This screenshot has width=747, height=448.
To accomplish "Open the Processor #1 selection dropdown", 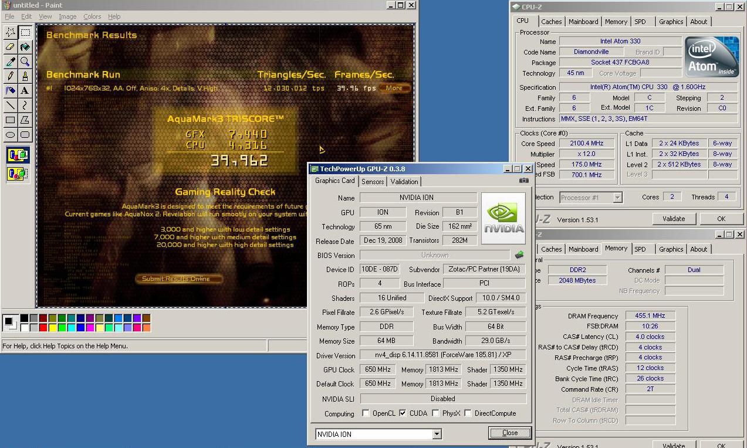I will pyautogui.click(x=617, y=198).
